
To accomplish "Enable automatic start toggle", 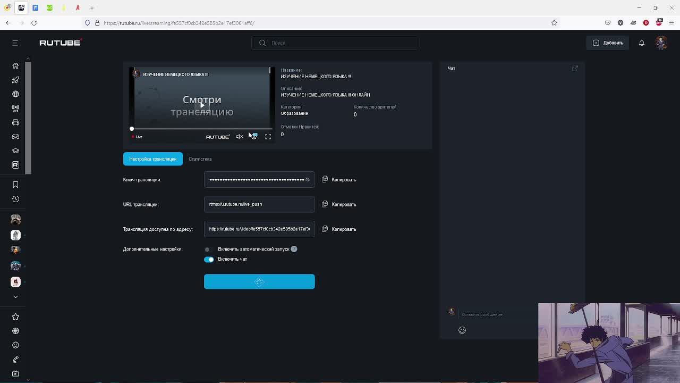I will click(x=208, y=249).
